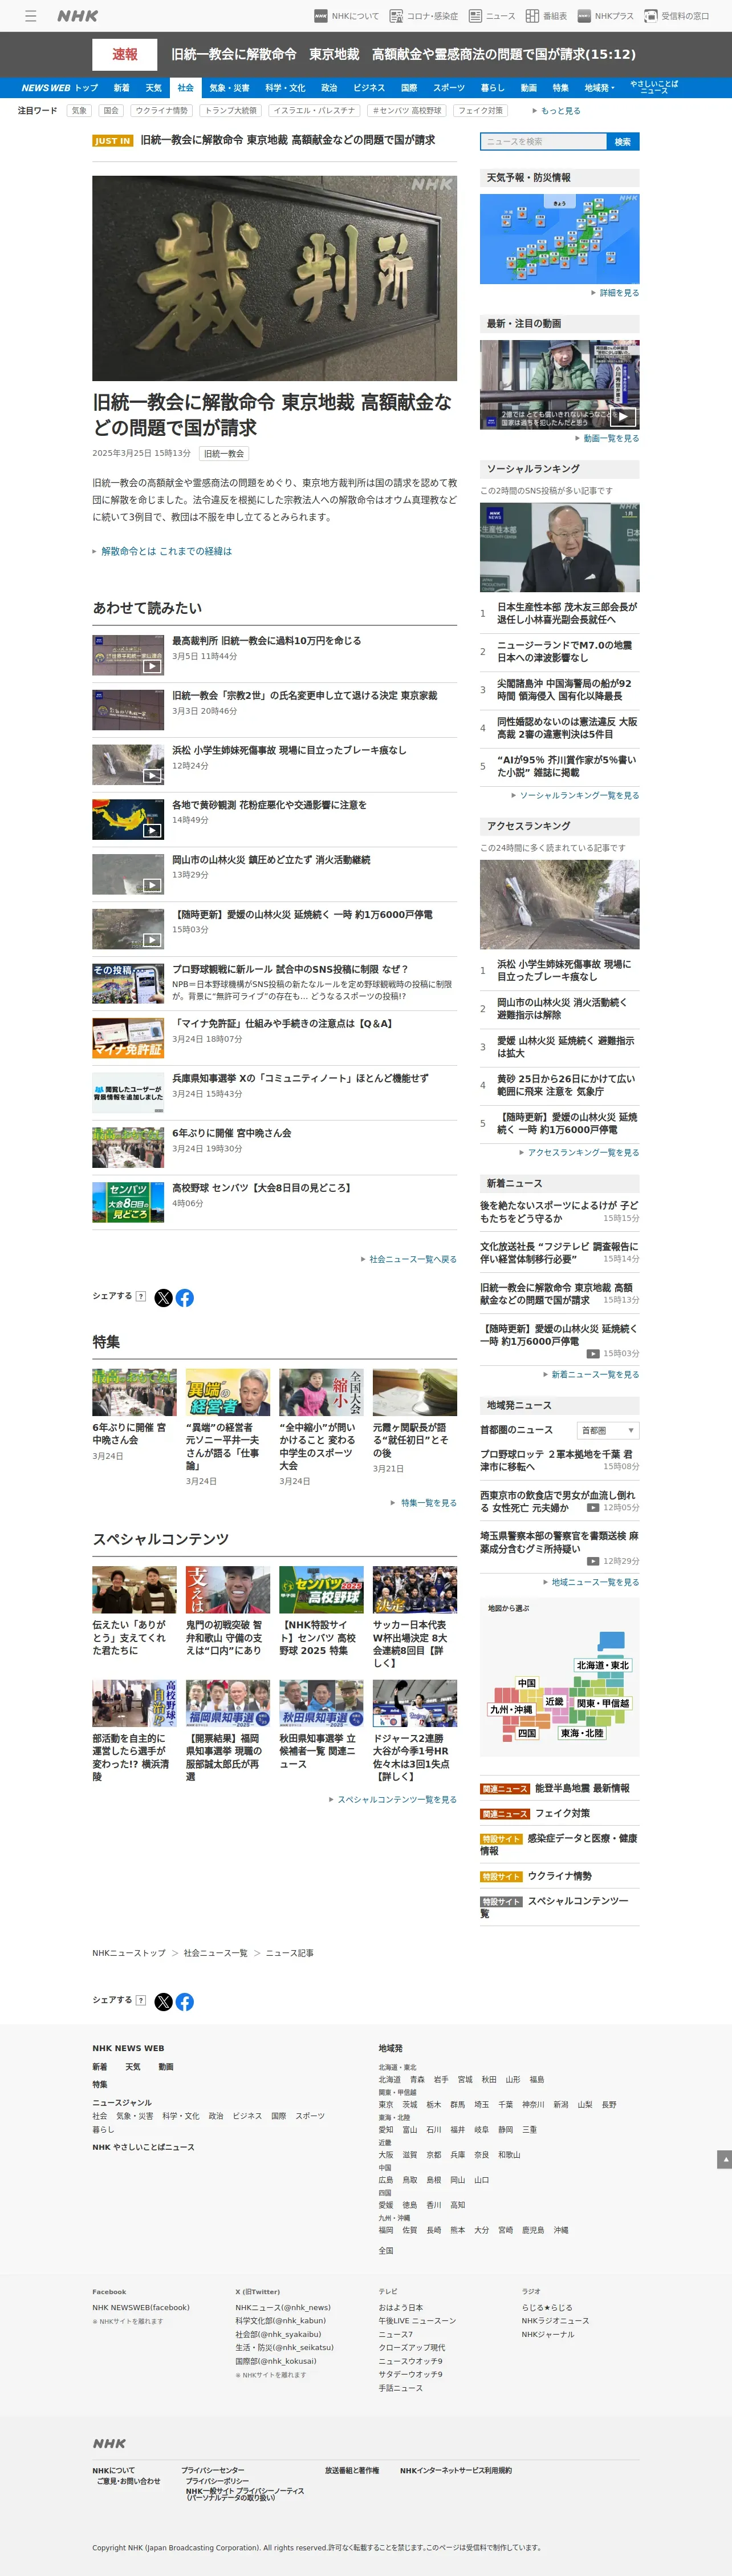Image resolution: width=732 pixels, height=2576 pixels.
Task: Open 番組表 in the top bar
Action: [x=546, y=16]
